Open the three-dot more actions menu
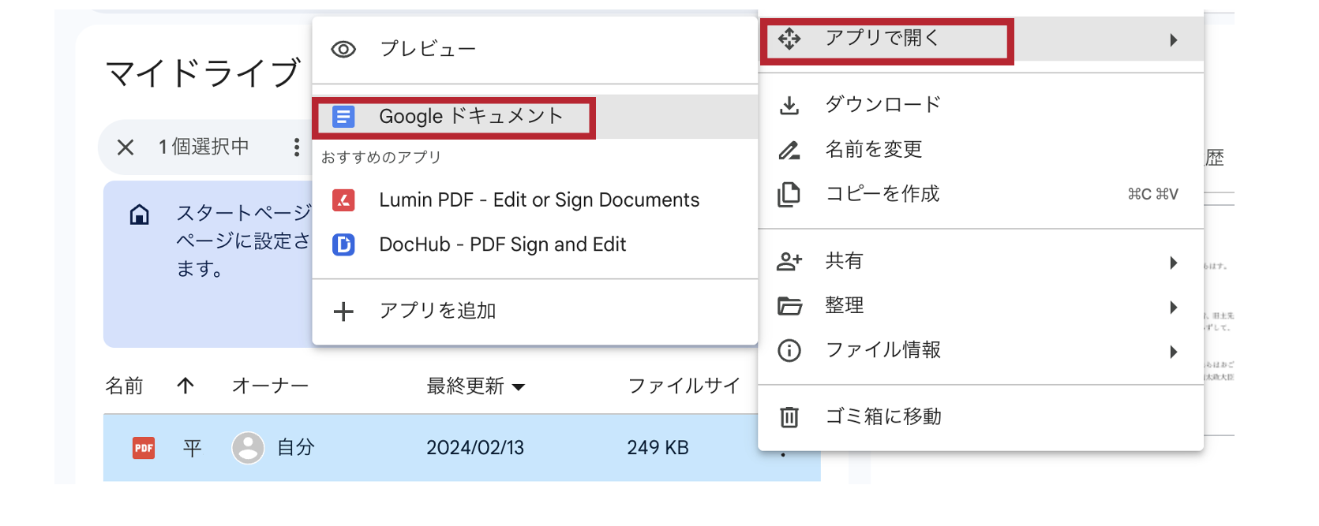1319x526 pixels. click(x=297, y=147)
